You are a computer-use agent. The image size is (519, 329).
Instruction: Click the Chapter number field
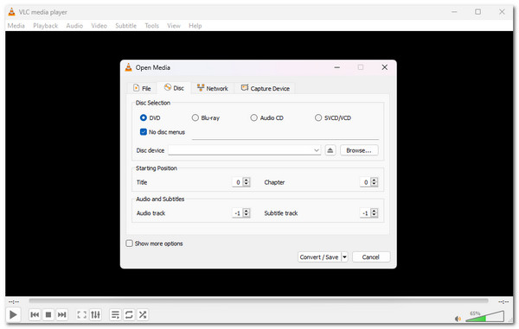(365, 182)
